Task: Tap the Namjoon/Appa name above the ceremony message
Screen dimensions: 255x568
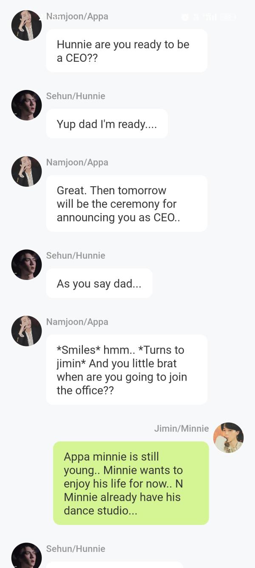Action: tap(77, 162)
